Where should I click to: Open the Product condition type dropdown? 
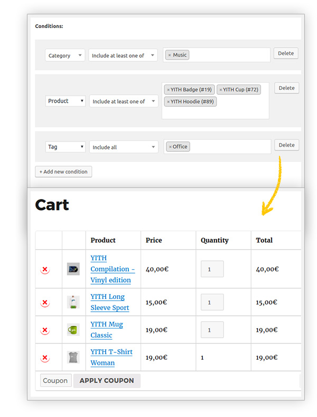[x=66, y=101]
